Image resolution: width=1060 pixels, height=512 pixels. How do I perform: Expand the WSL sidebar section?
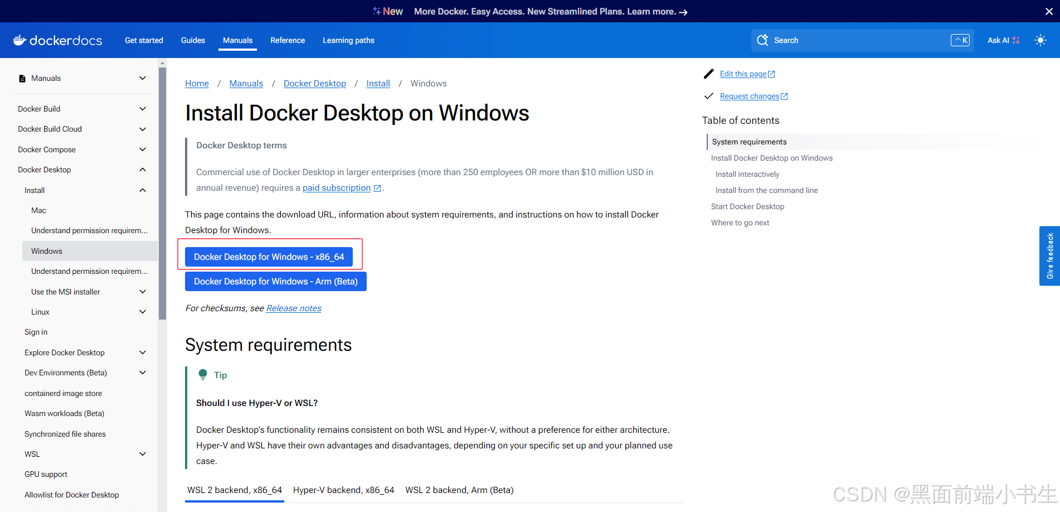coord(143,453)
